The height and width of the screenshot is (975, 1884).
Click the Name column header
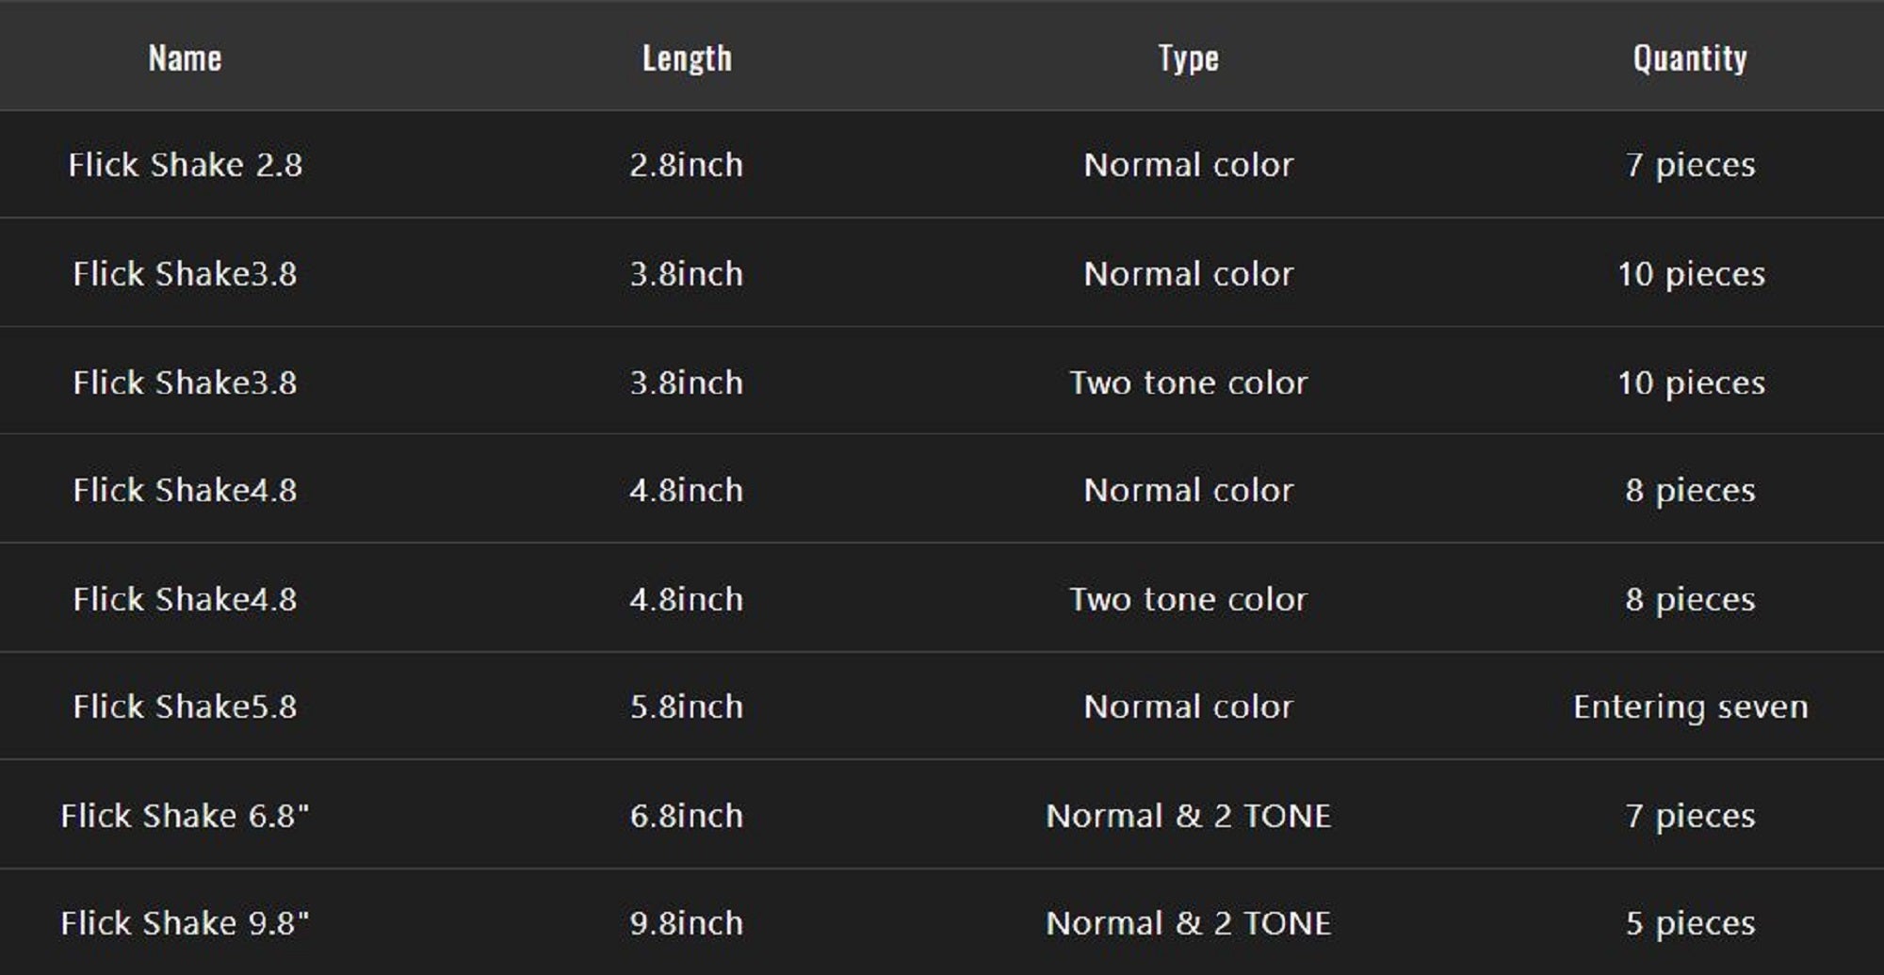pyautogui.click(x=185, y=58)
